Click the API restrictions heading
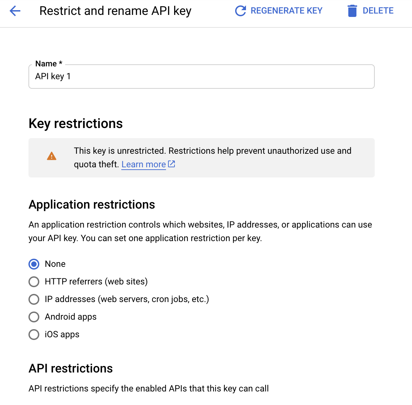 pyautogui.click(x=70, y=368)
